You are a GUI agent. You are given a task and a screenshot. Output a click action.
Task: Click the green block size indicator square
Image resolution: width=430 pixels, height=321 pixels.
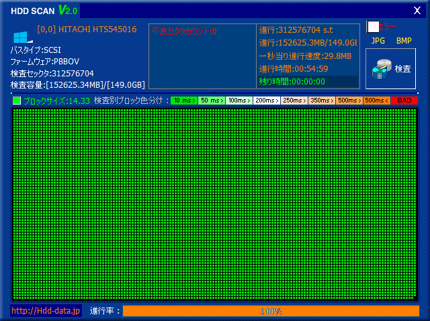pos(17,101)
